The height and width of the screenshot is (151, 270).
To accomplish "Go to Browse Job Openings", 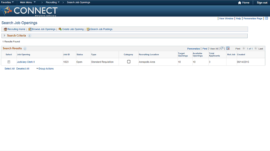I will [x=43, y=29].
